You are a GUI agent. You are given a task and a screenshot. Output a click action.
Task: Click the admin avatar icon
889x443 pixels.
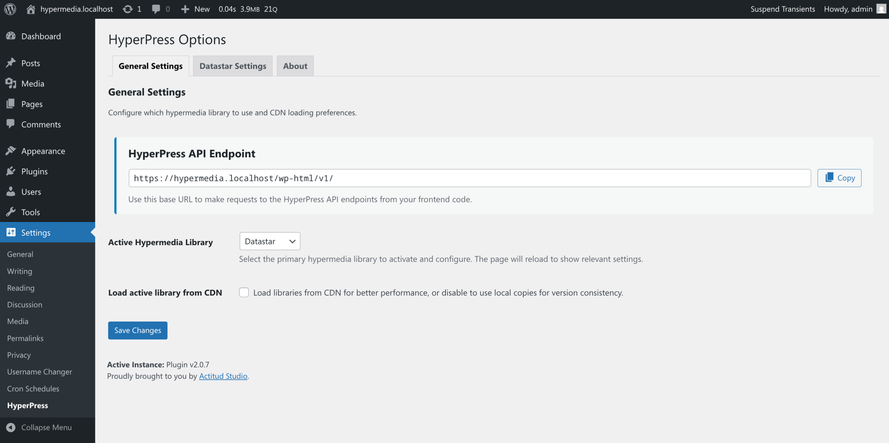[x=881, y=9]
